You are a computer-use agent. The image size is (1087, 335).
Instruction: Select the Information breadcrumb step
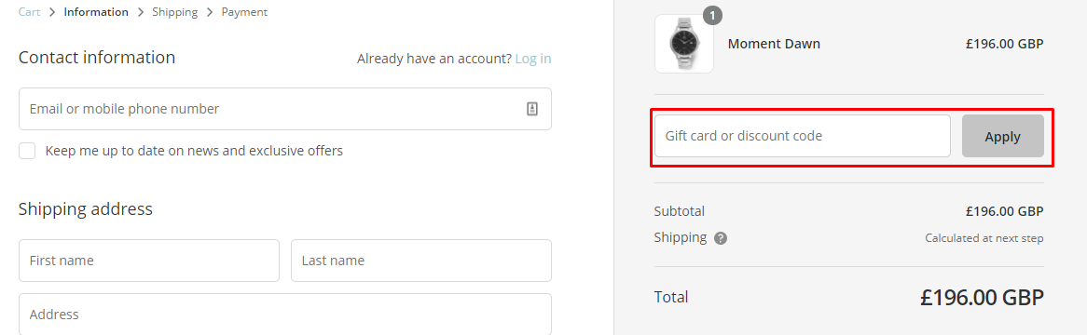(96, 12)
